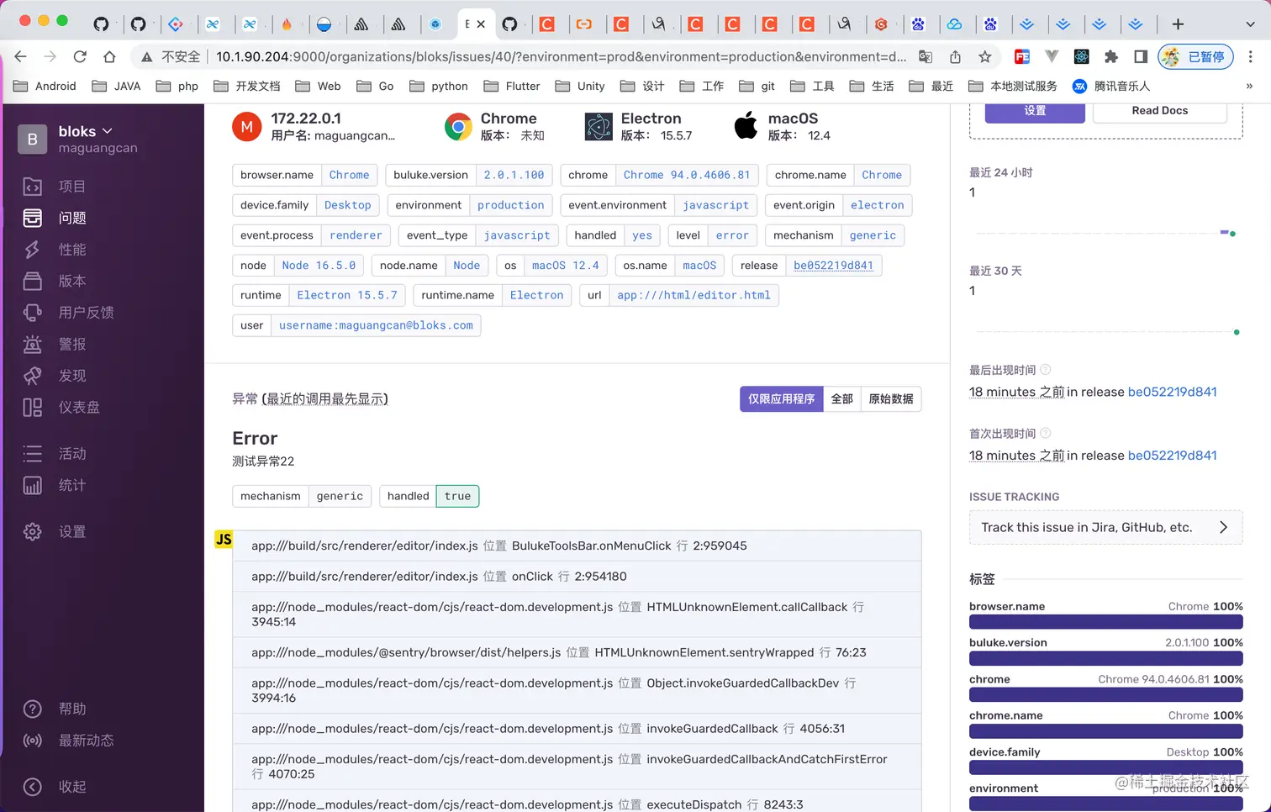Expand Track this issue in Jira, GitHub chevron
This screenshot has height=812, width=1271.
tap(1223, 527)
